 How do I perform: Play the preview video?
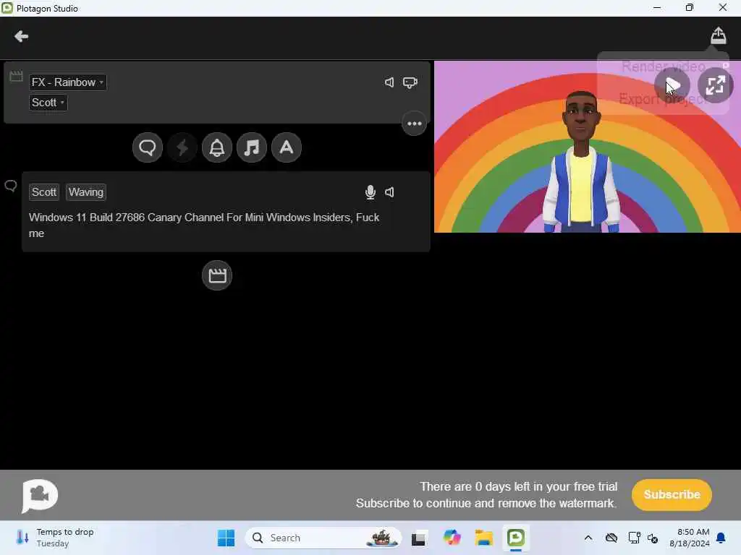pyautogui.click(x=672, y=85)
